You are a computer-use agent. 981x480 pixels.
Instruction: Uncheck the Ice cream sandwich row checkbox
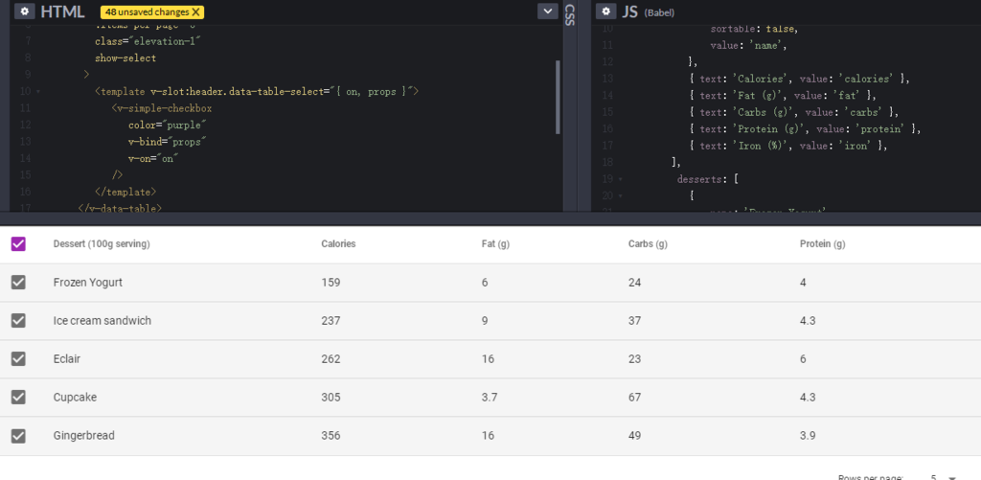click(18, 320)
